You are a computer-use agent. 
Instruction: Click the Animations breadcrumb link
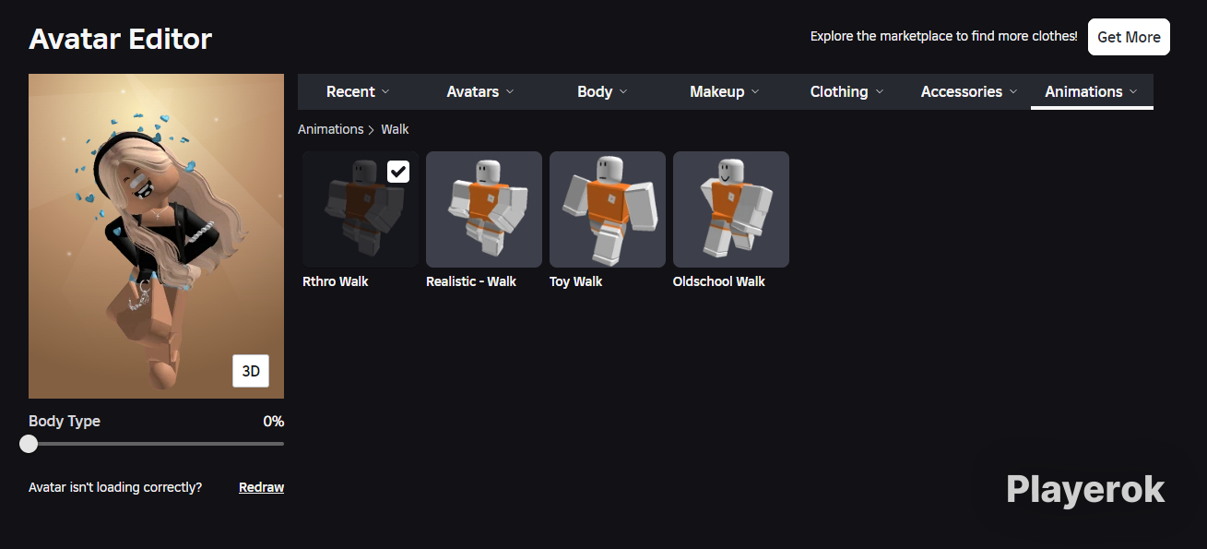tap(330, 129)
